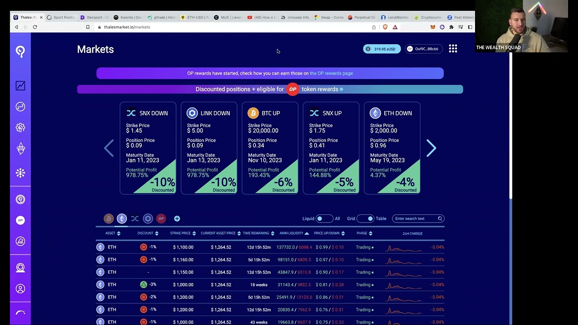Open the apps grid menu icon
Viewport: 578px width, 325px height.
pyautogui.click(x=453, y=49)
